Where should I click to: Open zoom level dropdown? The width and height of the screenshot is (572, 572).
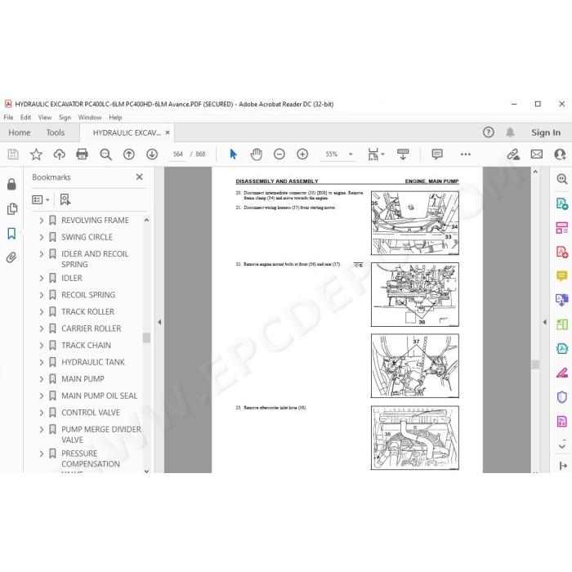click(x=351, y=154)
